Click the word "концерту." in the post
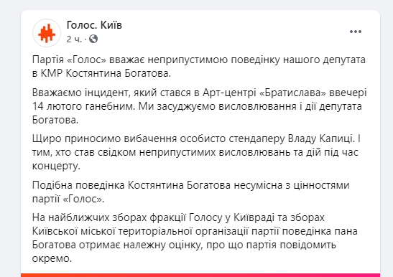This screenshot has width=393, height=277. point(56,166)
